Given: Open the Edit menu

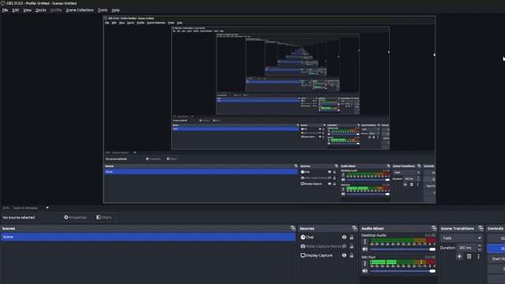Looking at the screenshot, I should point(16,10).
